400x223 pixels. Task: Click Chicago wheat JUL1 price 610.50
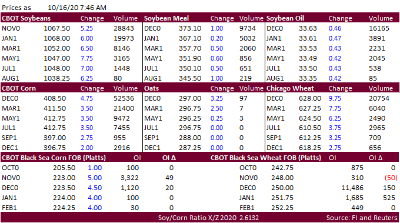pos(310,128)
